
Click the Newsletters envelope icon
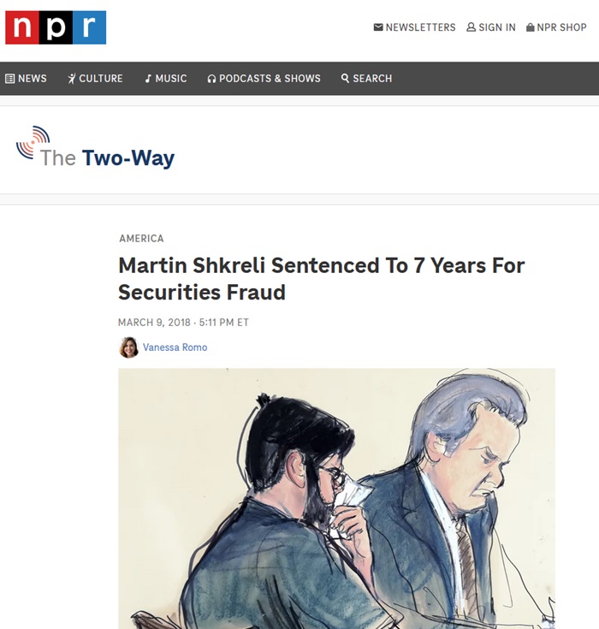378,27
